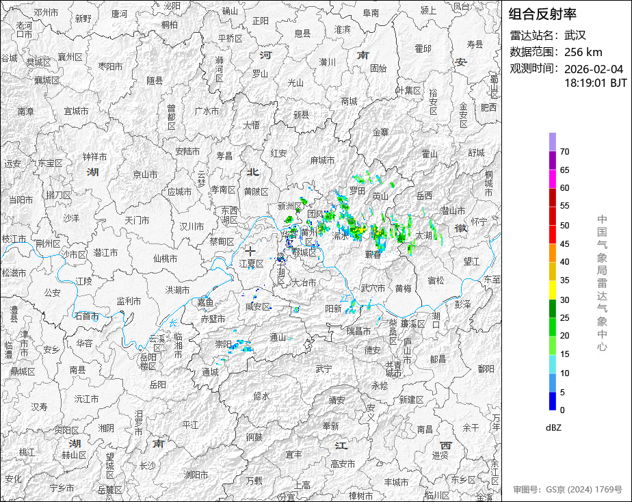Screen dimensions: 632x502
Task: Click the 红安 map label
Action: [279, 153]
